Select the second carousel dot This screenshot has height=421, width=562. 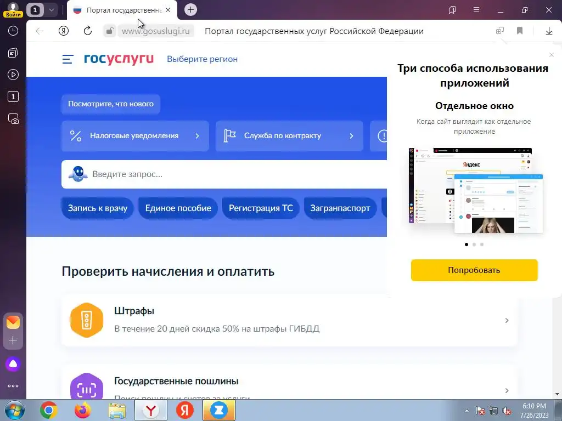coord(474,244)
